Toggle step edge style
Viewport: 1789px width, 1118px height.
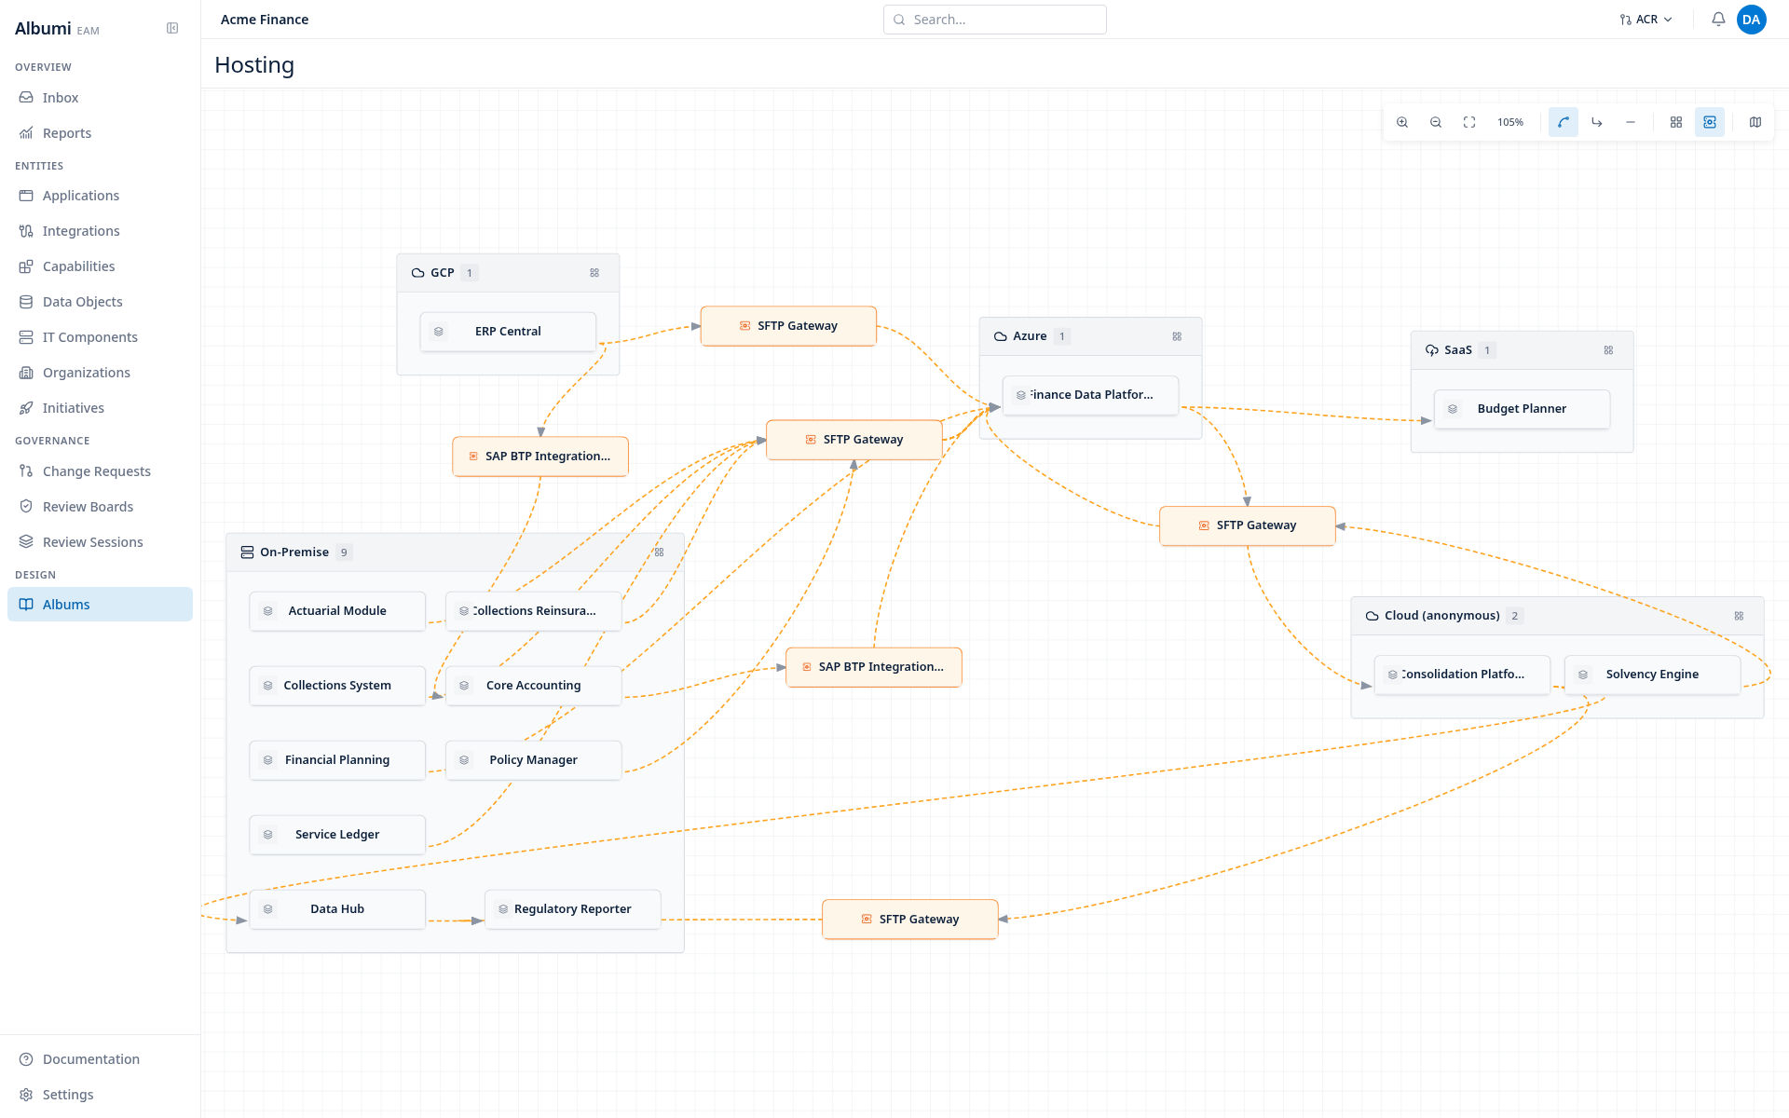(1597, 122)
